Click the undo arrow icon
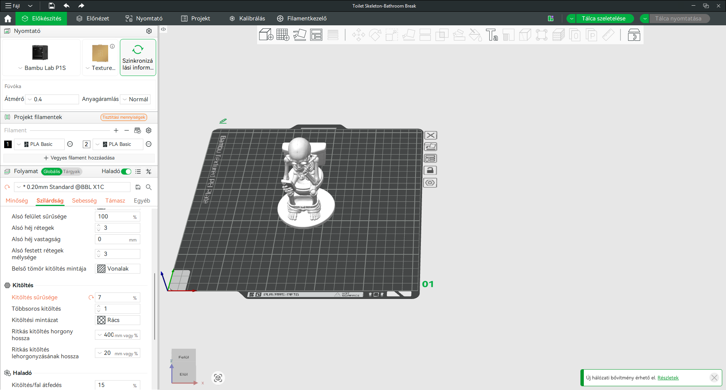Viewport: 726px width, 390px height. [67, 6]
